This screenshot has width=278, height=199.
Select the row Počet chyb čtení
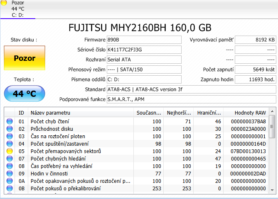137,121
